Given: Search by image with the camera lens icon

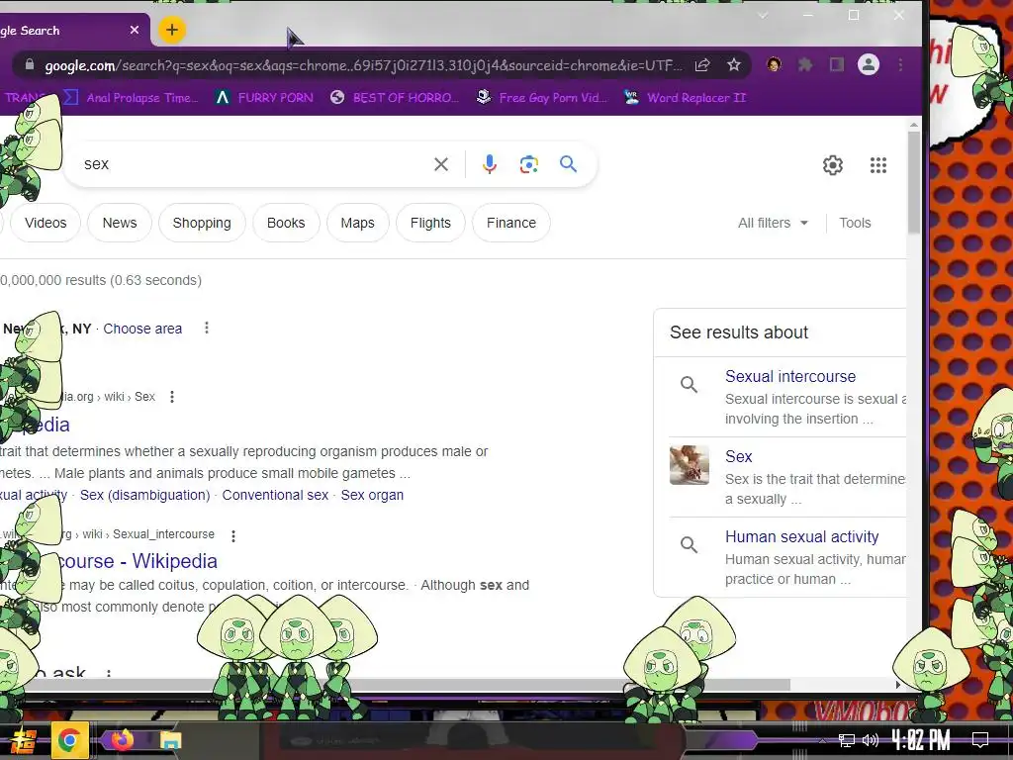Looking at the screenshot, I should (529, 164).
